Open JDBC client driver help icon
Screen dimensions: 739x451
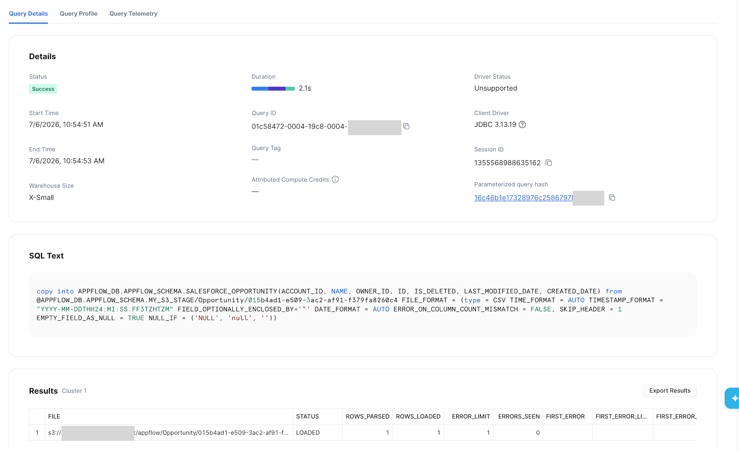click(x=522, y=124)
